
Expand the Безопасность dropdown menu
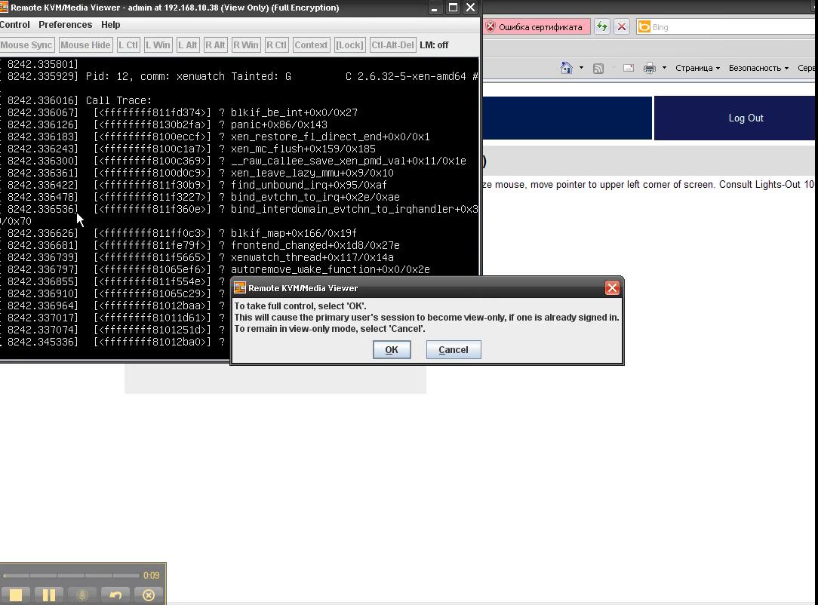758,68
